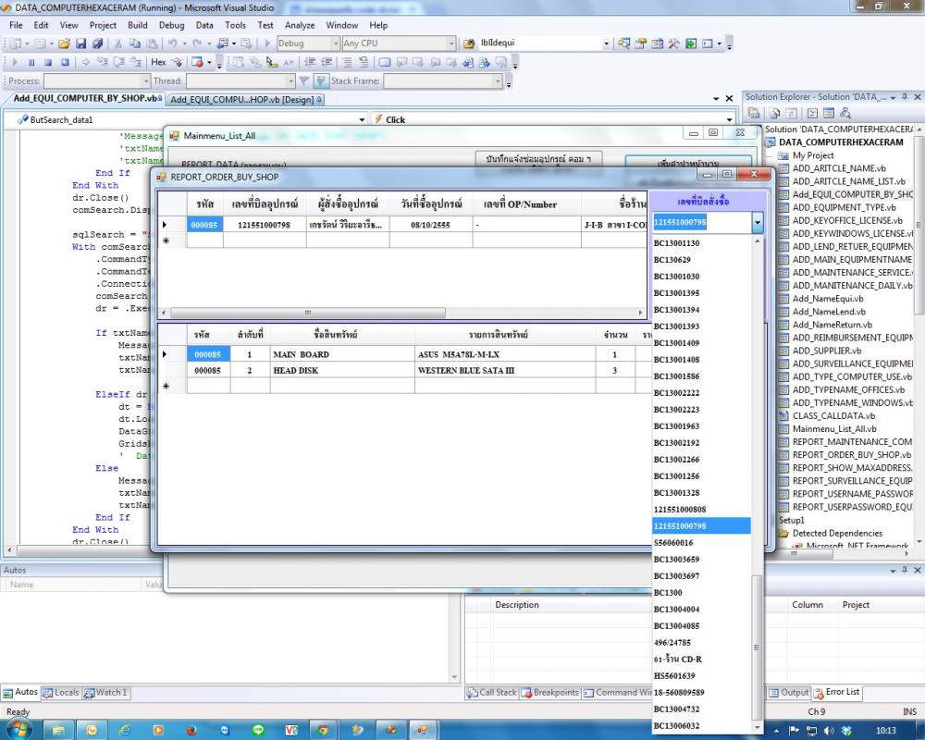Open the Process dropdown
The image size is (925, 740).
point(146,80)
